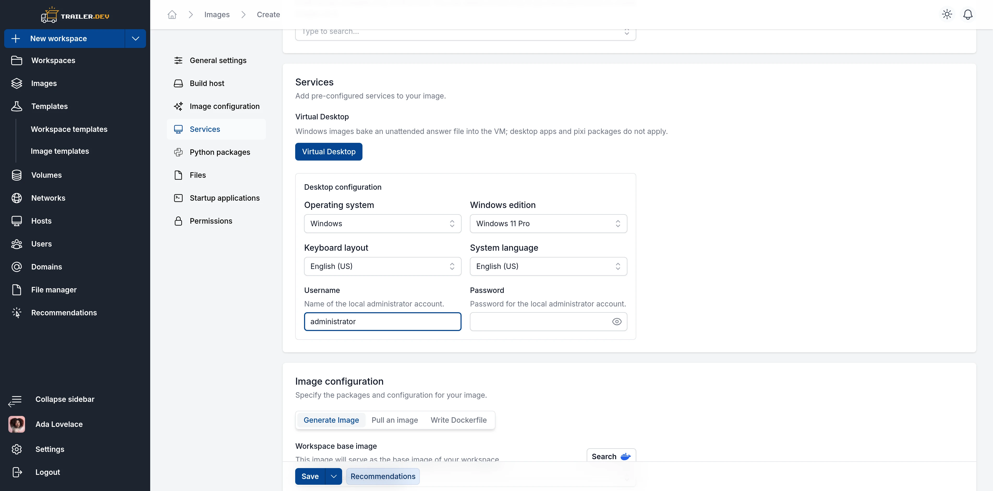The height and width of the screenshot is (491, 993).
Task: Open Workspaces folder icon in sidebar
Action: (17, 60)
